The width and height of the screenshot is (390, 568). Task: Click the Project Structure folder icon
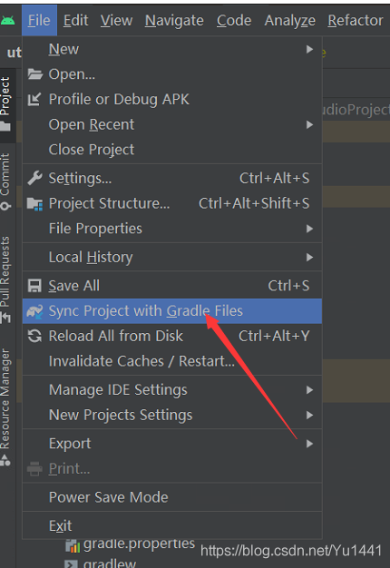[35, 204]
